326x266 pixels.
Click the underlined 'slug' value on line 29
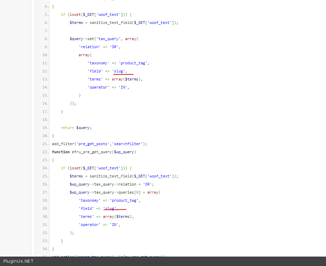tap(110, 208)
